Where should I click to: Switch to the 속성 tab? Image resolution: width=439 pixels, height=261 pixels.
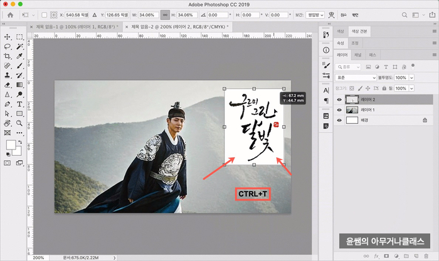coord(341,43)
